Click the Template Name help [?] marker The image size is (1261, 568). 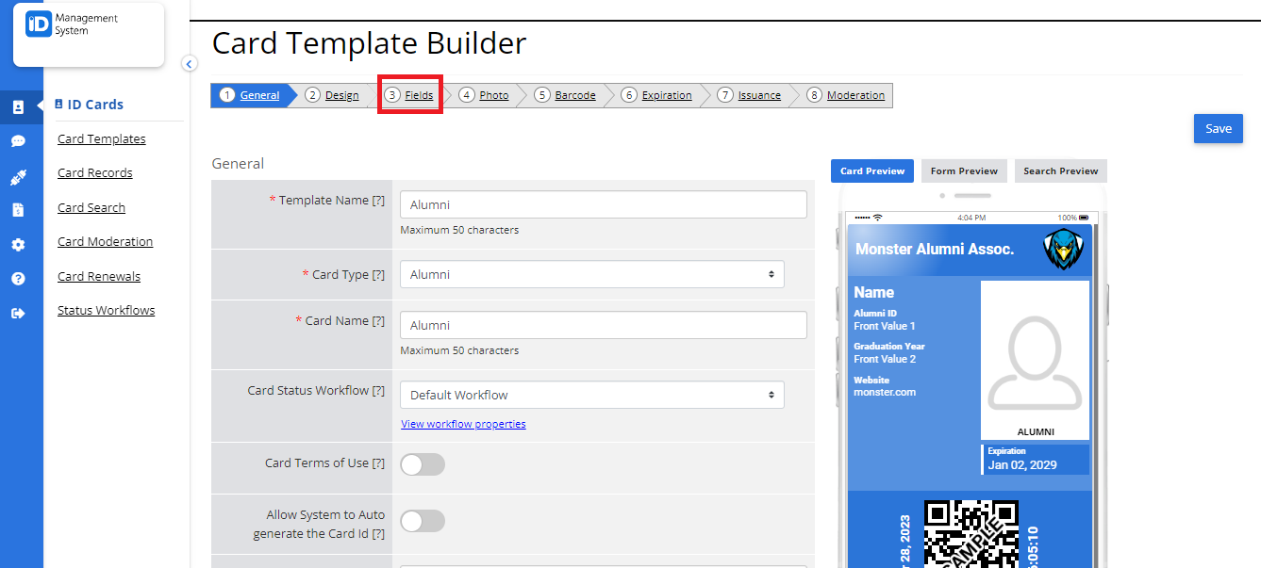coord(378,201)
